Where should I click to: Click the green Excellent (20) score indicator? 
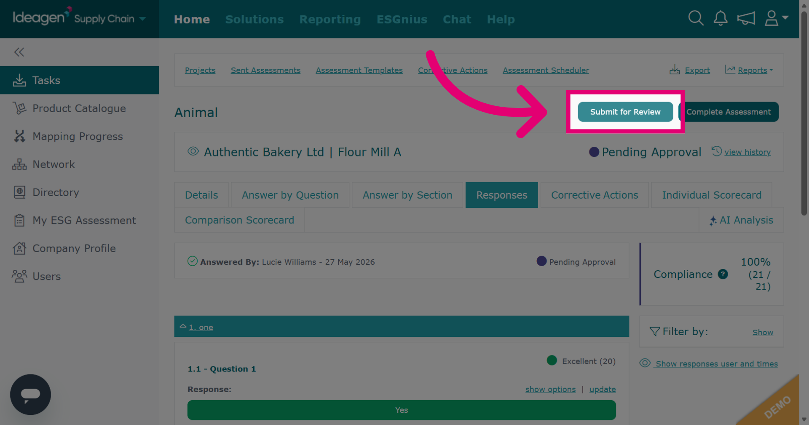point(552,360)
